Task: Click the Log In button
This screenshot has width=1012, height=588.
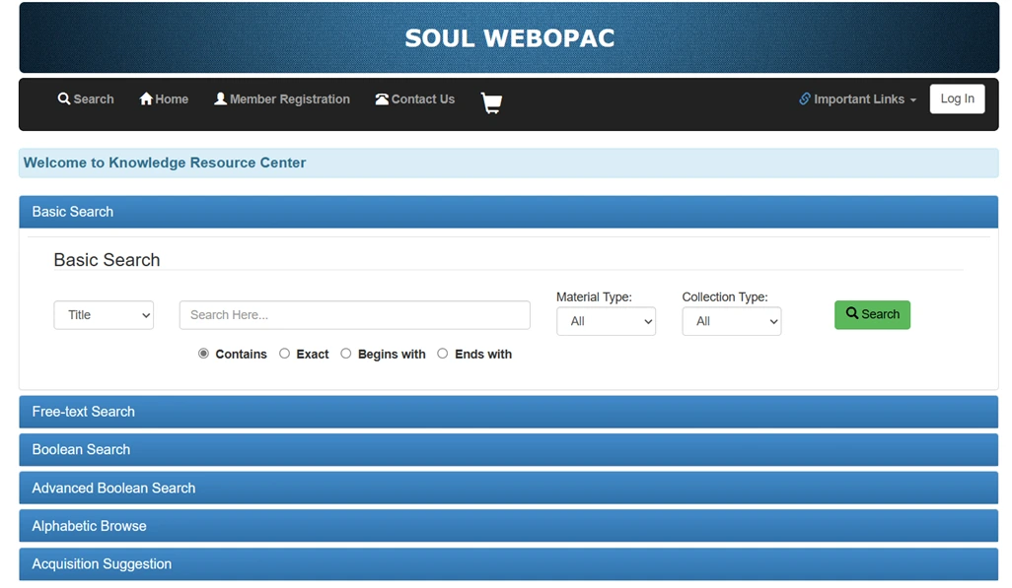Action: tap(957, 98)
